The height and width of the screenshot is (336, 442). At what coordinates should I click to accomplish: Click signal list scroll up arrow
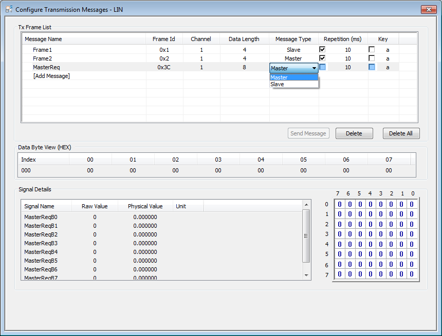click(x=306, y=205)
